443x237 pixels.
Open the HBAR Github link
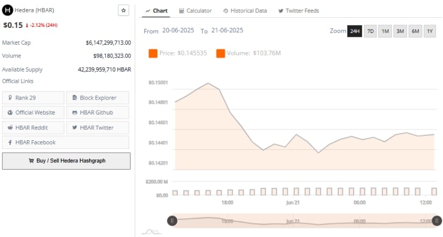[x=97, y=112]
